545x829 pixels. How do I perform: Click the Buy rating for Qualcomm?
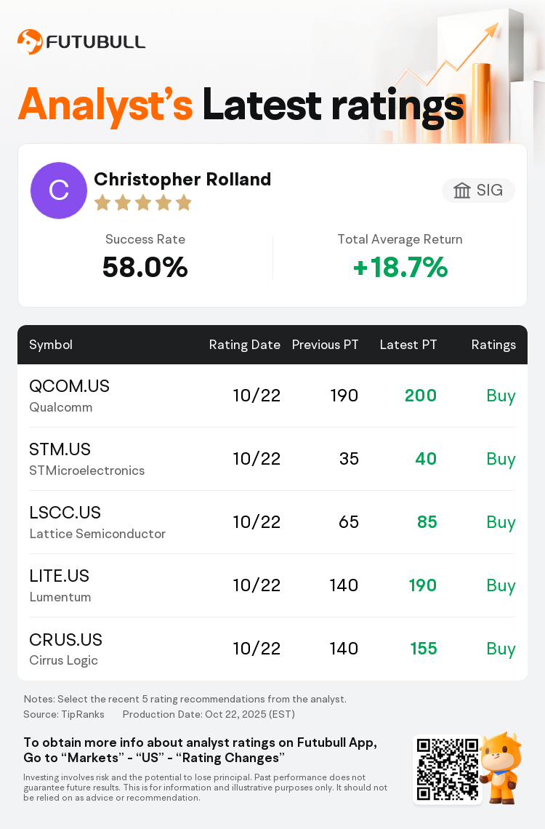pyautogui.click(x=501, y=396)
